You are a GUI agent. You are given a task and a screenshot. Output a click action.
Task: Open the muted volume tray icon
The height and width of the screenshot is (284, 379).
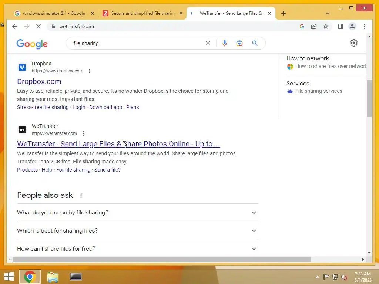tap(344, 277)
